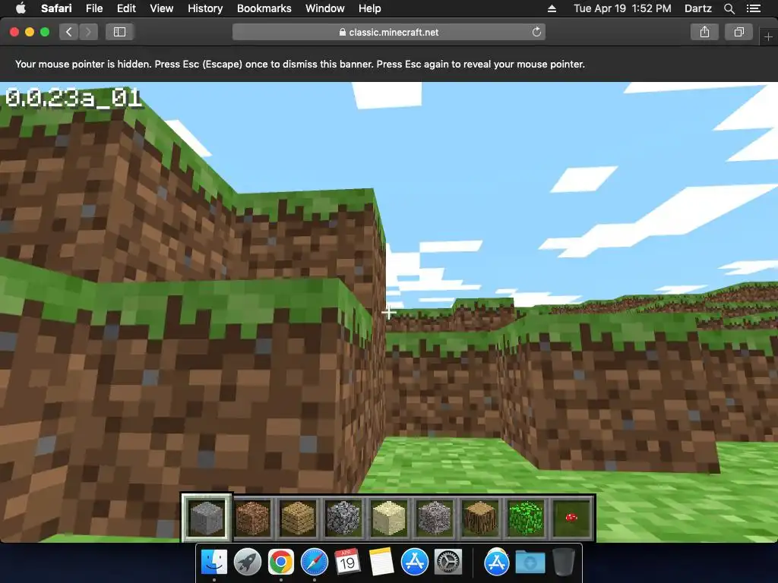This screenshot has width=778, height=583.
Task: Go back with Safari back arrow
Action: (x=69, y=32)
